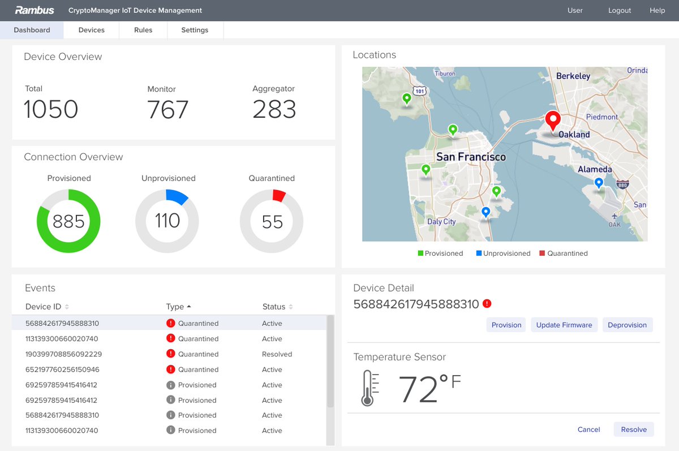Click the blue pin near Daly City

pos(485,213)
